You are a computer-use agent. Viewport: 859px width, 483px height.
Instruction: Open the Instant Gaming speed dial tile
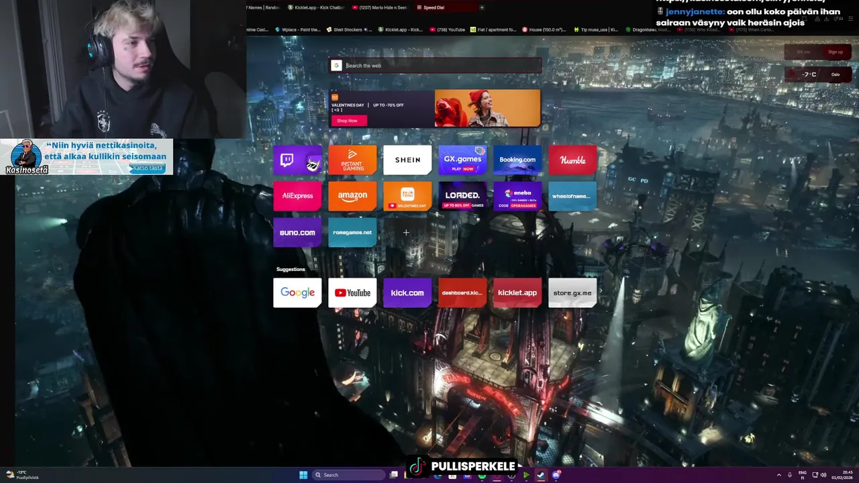point(352,160)
